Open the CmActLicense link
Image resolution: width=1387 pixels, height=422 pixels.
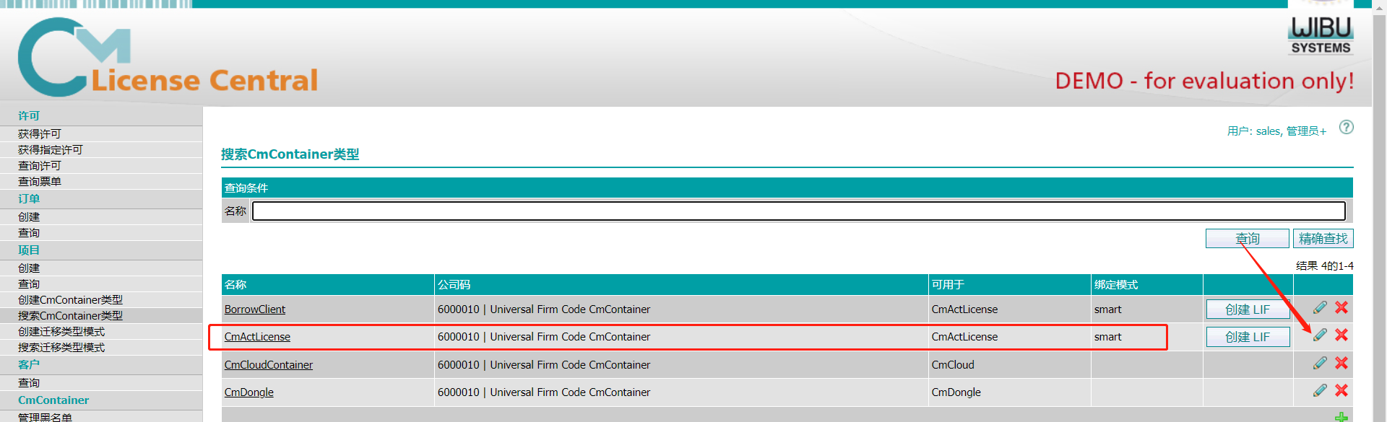pos(257,337)
